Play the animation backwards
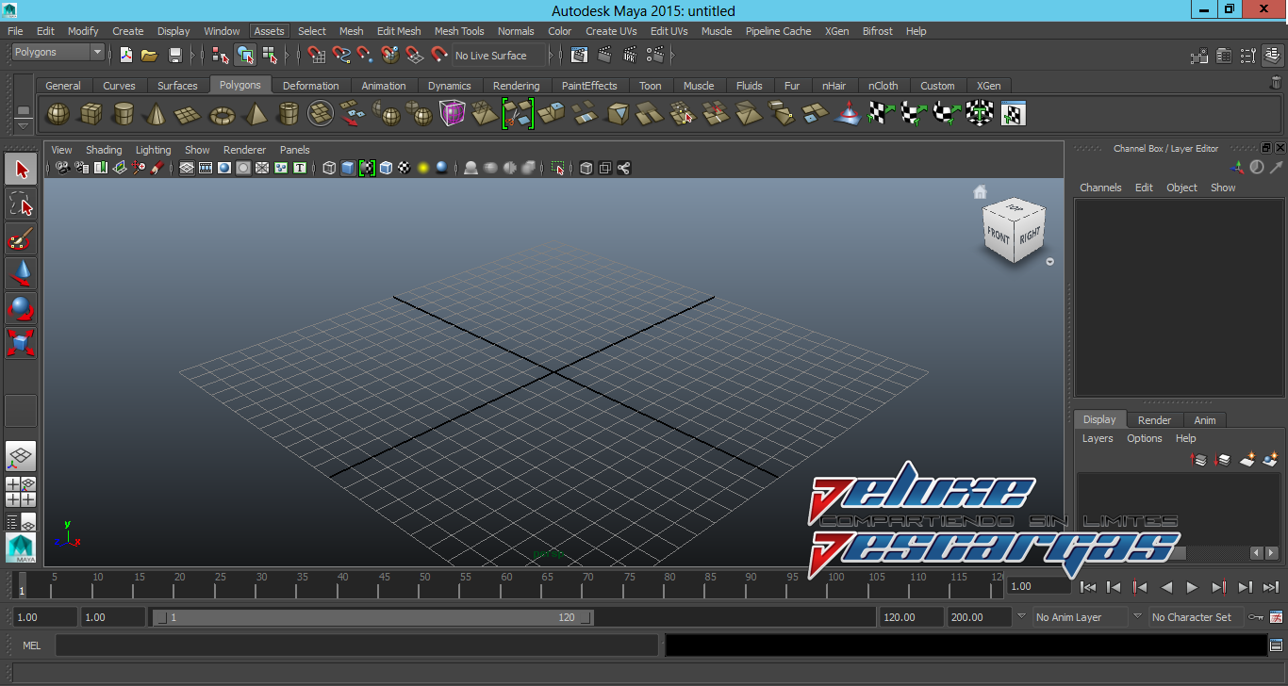The height and width of the screenshot is (686, 1288). (1166, 587)
